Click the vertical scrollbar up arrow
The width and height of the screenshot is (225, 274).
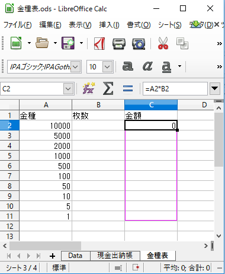(x=218, y=108)
